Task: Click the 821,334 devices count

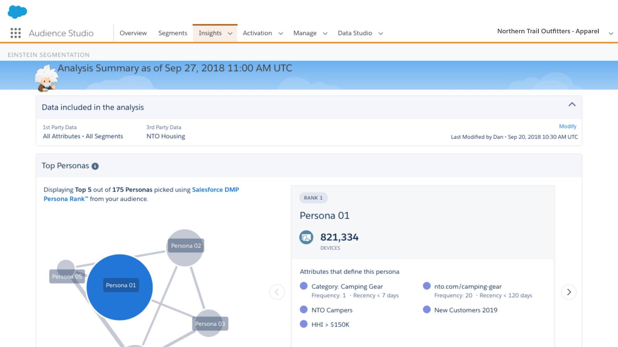Action: 340,237
